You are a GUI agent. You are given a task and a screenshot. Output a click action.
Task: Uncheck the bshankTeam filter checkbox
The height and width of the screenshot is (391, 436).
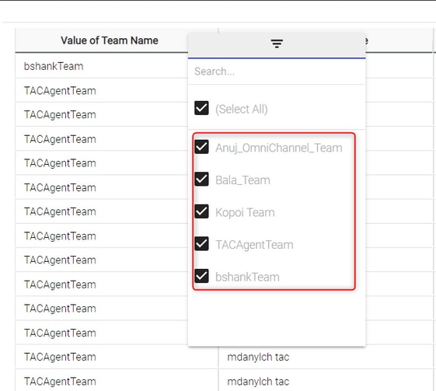tap(201, 276)
